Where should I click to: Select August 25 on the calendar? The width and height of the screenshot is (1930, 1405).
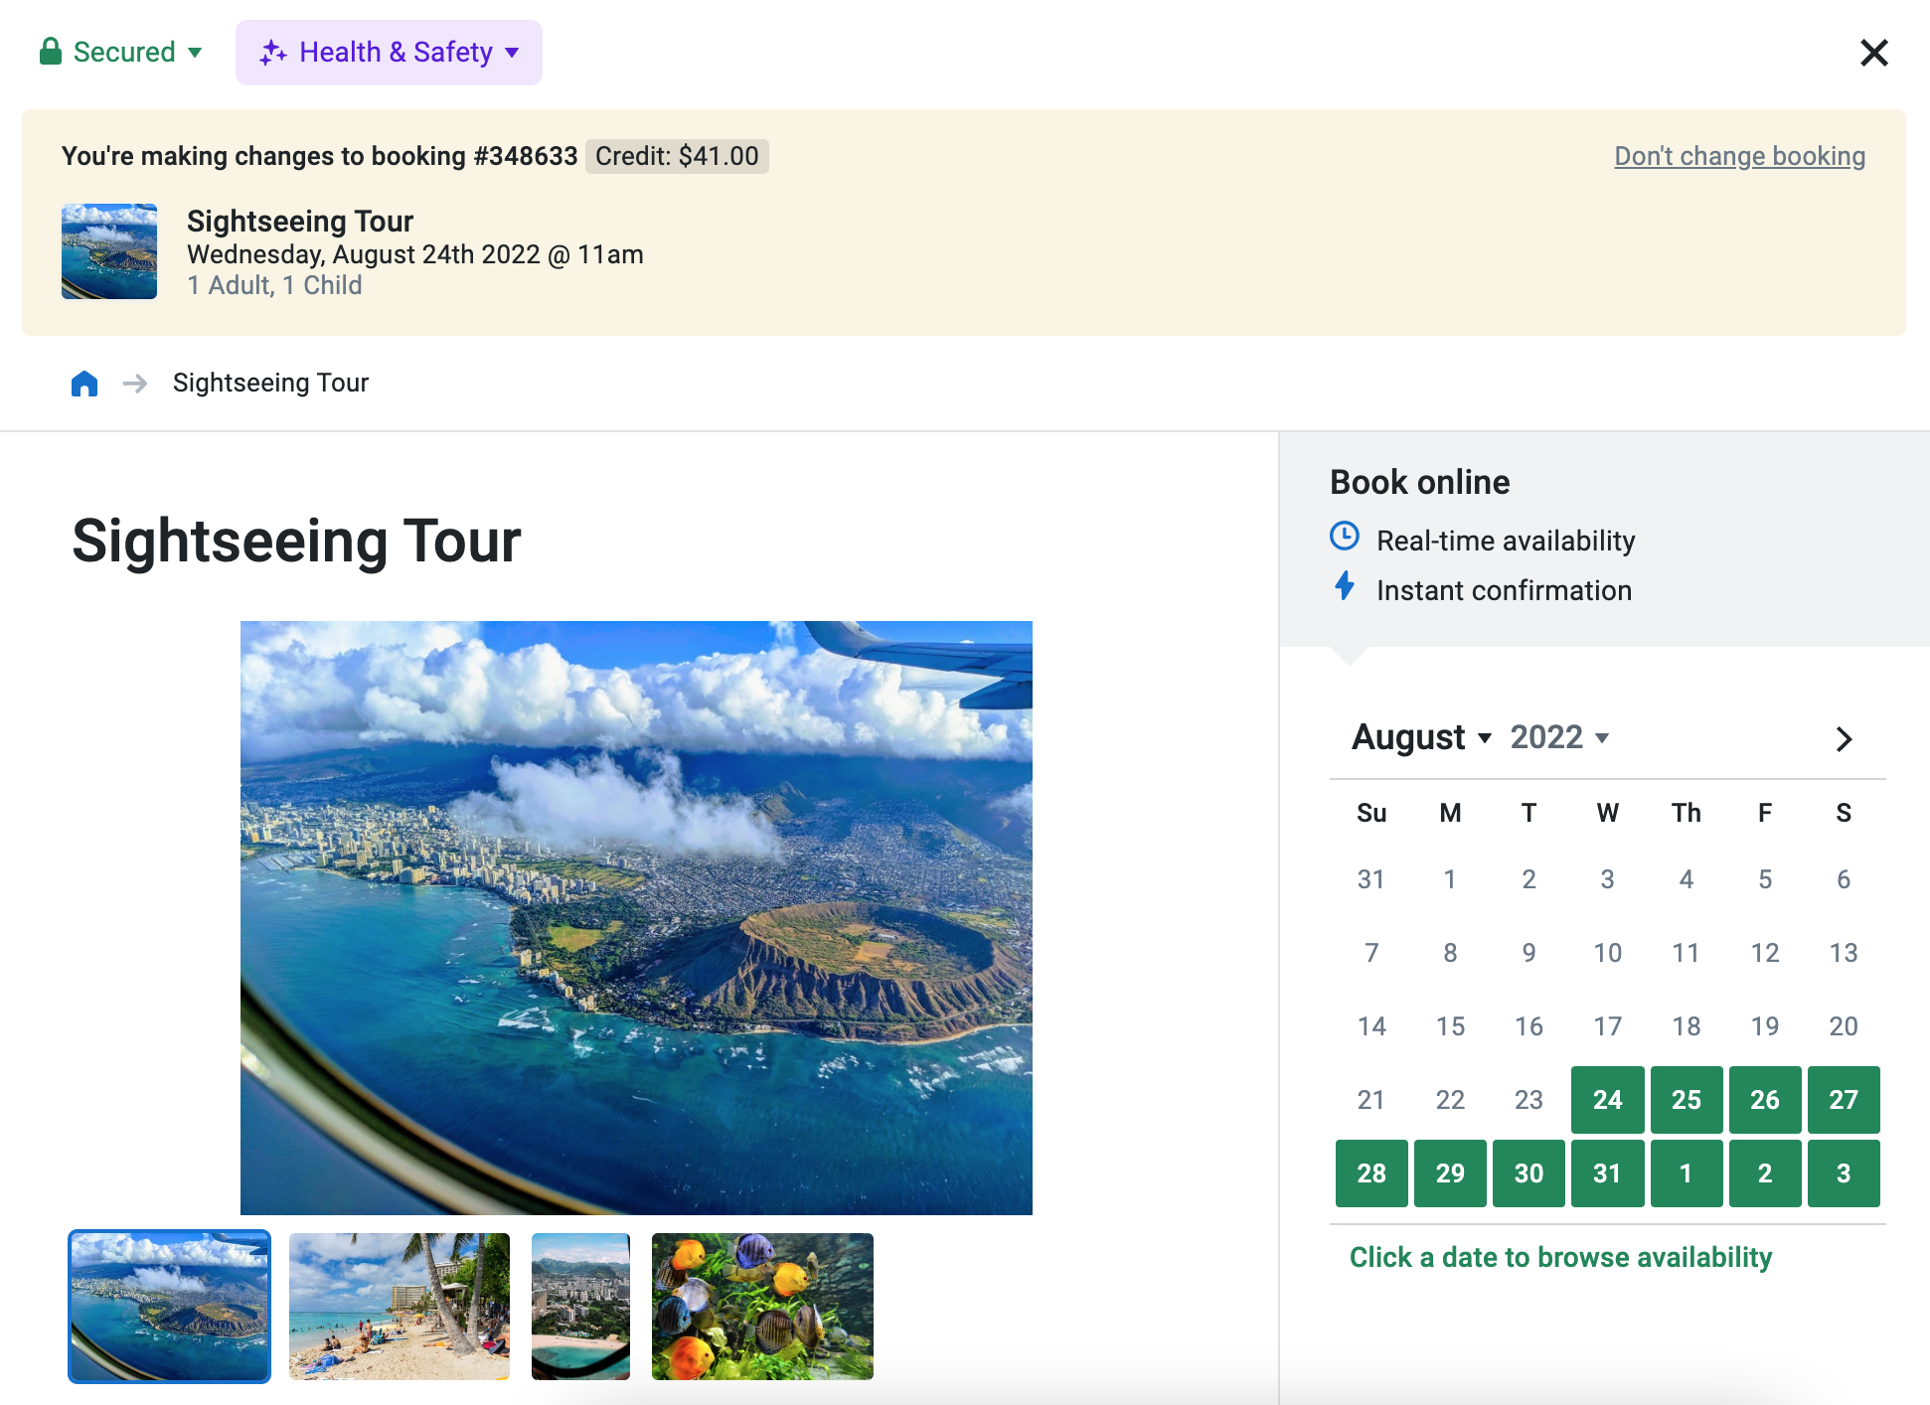pyautogui.click(x=1686, y=1100)
